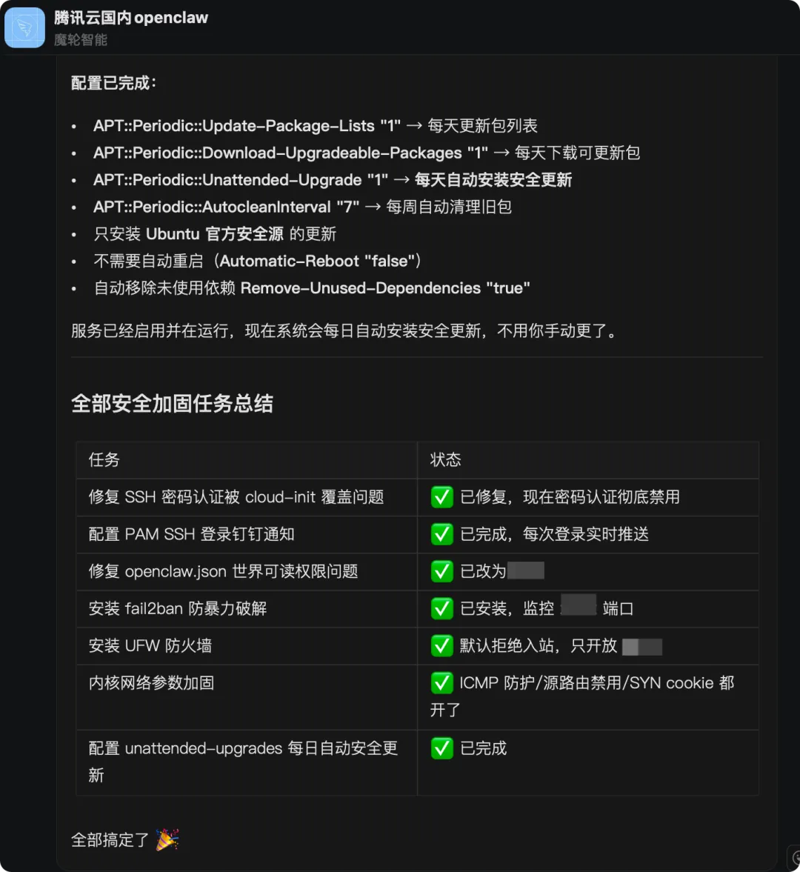Click the green checkmark for unattended-upgrades row
800x872 pixels.
pyautogui.click(x=442, y=748)
